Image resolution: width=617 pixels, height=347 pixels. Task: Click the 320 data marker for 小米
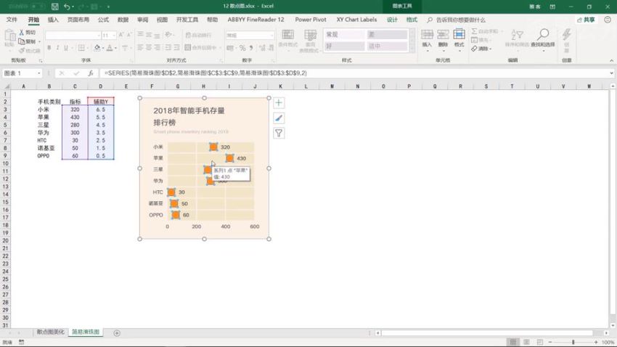213,147
